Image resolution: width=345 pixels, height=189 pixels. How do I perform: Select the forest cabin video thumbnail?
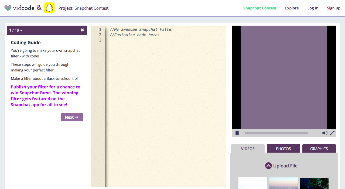pos(314,183)
